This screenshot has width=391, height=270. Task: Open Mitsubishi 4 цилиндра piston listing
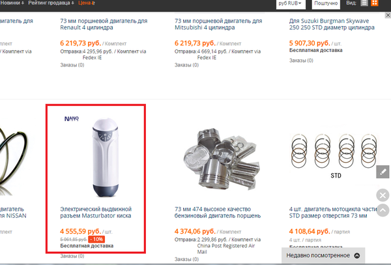point(218,24)
